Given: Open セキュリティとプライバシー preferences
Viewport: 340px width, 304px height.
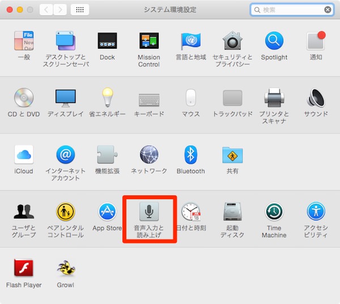Looking at the screenshot, I should click(232, 41).
